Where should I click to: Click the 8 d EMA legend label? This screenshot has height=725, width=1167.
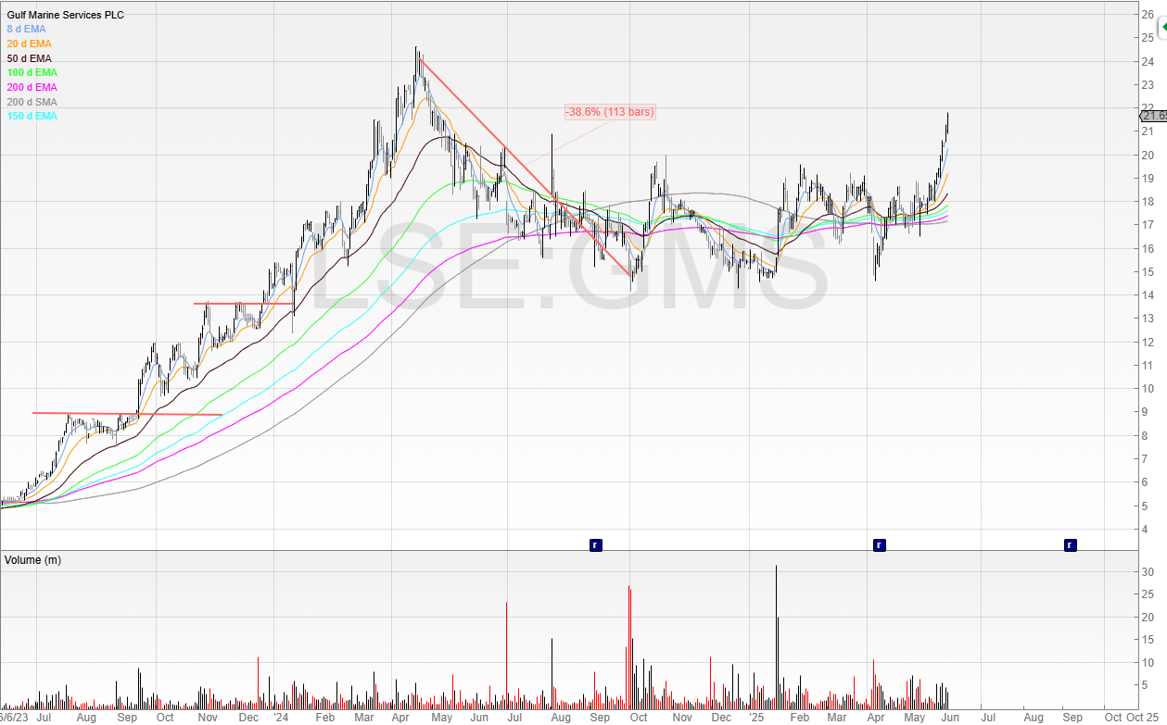[27, 29]
